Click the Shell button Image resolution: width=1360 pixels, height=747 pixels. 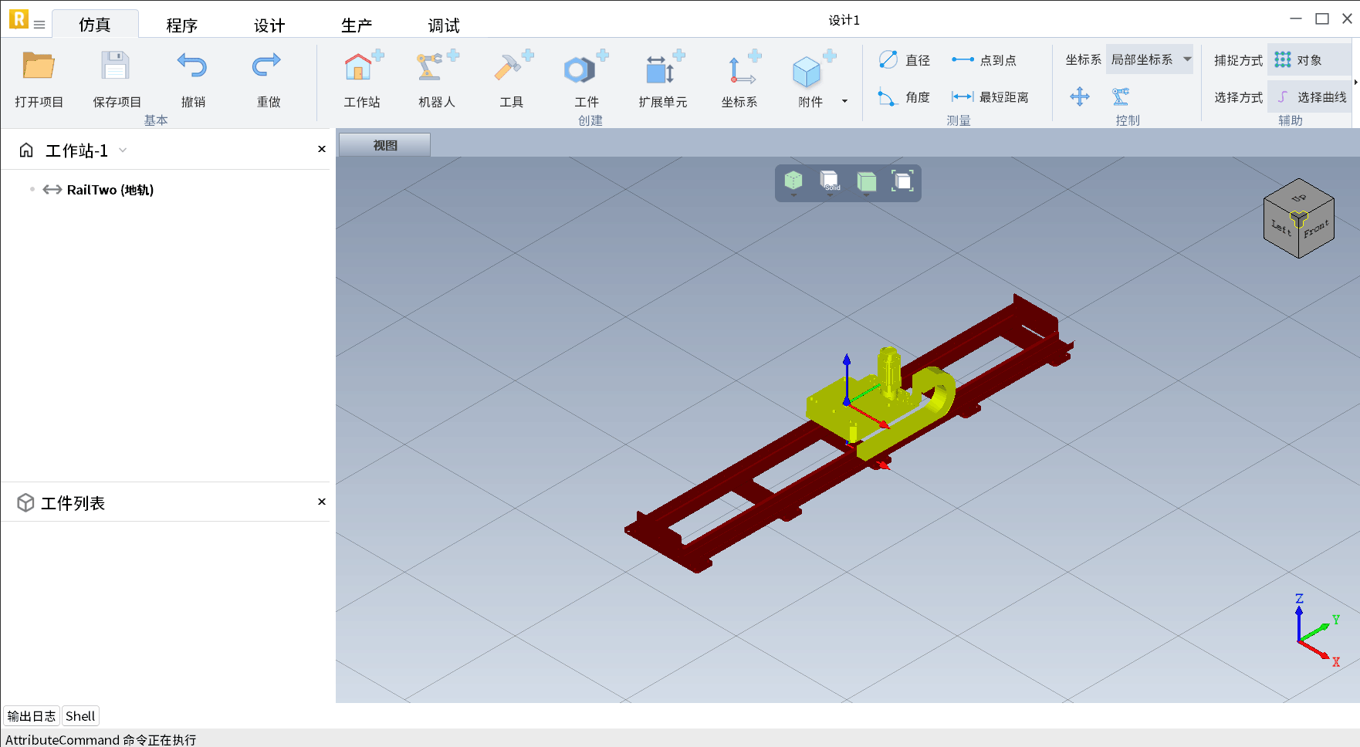point(80,716)
